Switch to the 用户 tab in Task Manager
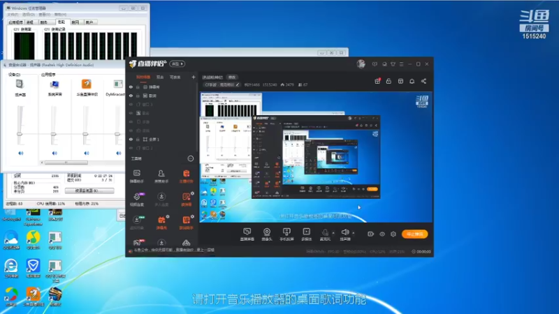The image size is (559, 314). pos(89,22)
